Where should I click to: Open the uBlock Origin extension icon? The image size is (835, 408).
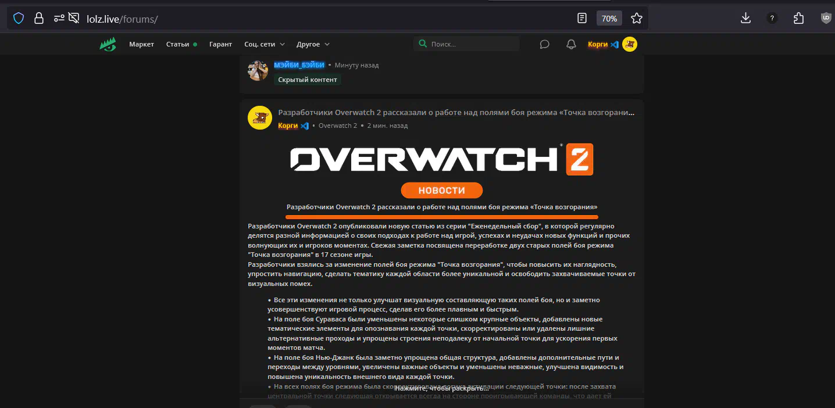click(x=826, y=19)
